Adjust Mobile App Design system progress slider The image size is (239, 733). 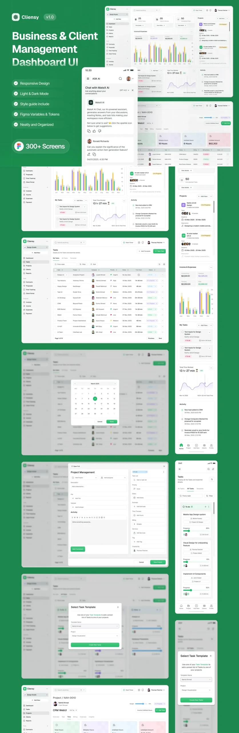[x=188, y=531]
